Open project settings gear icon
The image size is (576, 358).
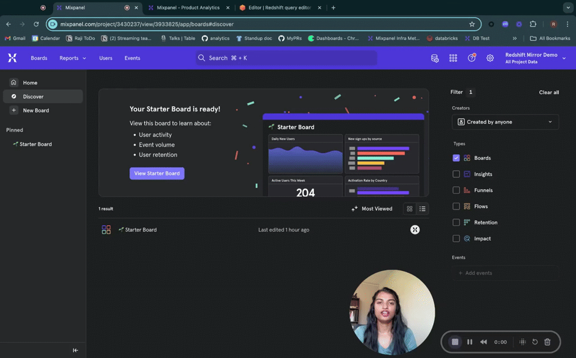pos(490,58)
